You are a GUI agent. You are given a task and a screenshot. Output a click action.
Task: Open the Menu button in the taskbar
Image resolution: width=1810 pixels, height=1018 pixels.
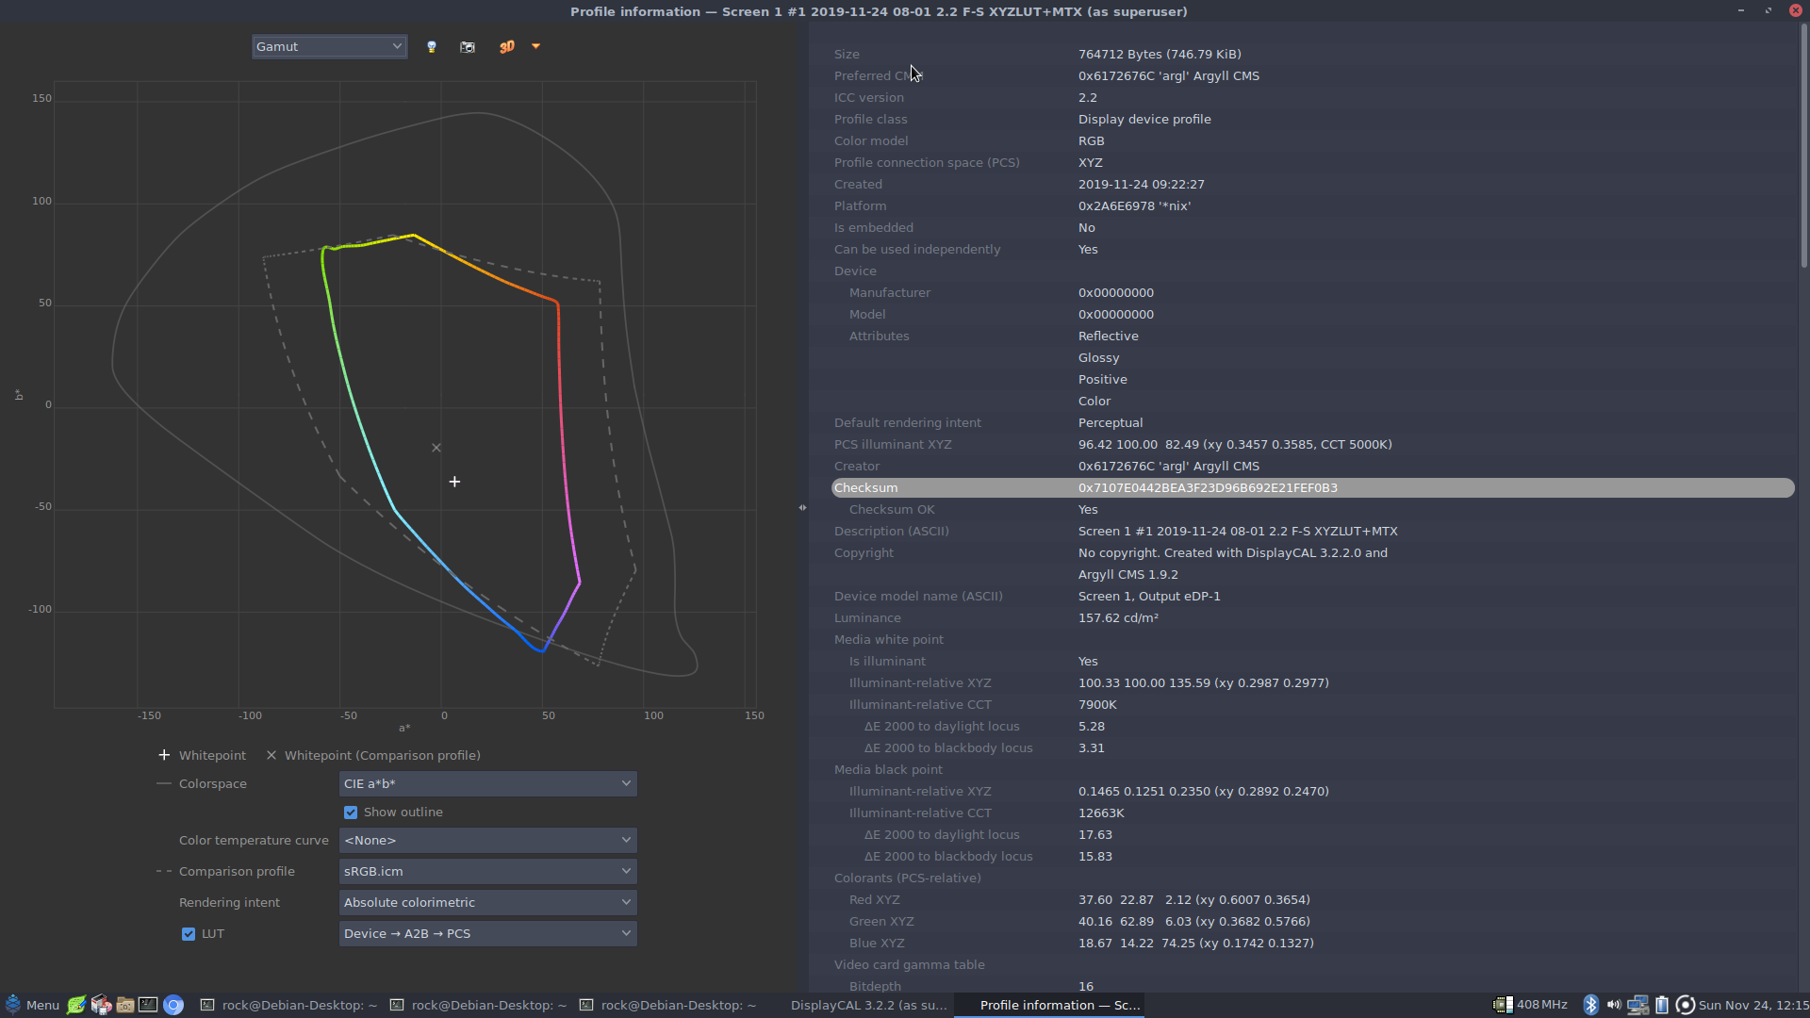(32, 1006)
